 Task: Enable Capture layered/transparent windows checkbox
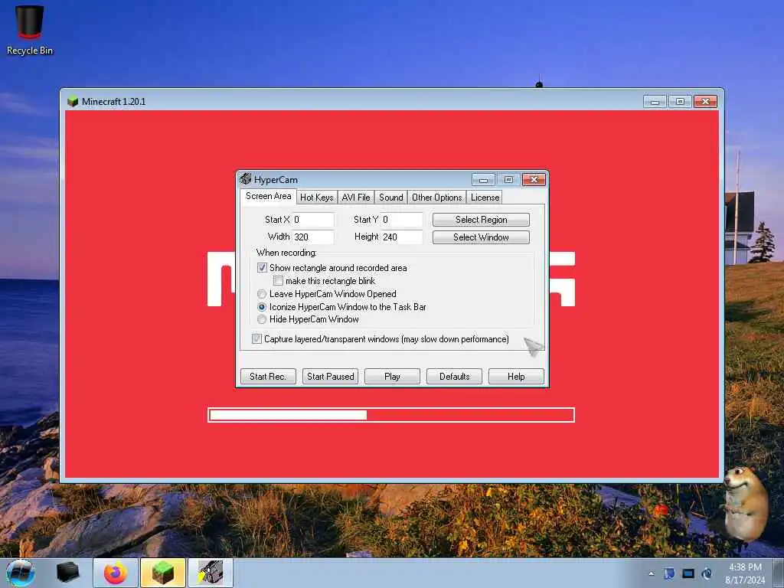tap(256, 338)
